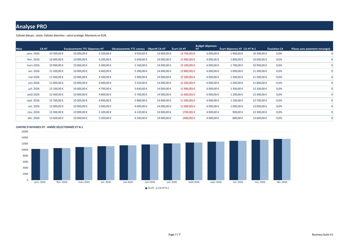This screenshot has height=247, width=349.
Task: Click Budget dépenses cell in oct. 2026 row
Action: (213, 106)
